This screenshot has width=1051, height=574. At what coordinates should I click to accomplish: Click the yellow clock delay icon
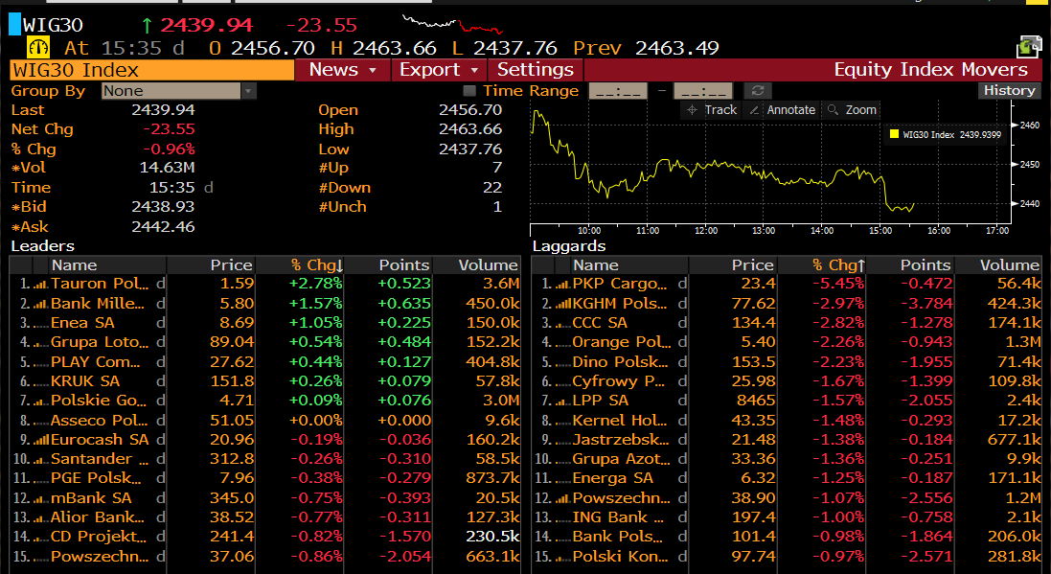pos(38,47)
